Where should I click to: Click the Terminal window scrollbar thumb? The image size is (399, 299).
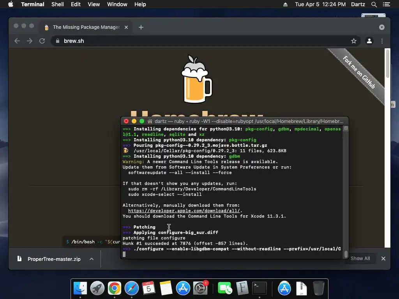pyautogui.click(x=346, y=254)
